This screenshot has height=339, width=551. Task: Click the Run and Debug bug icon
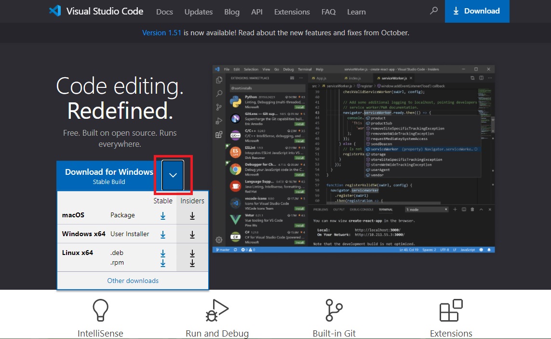[217, 310]
